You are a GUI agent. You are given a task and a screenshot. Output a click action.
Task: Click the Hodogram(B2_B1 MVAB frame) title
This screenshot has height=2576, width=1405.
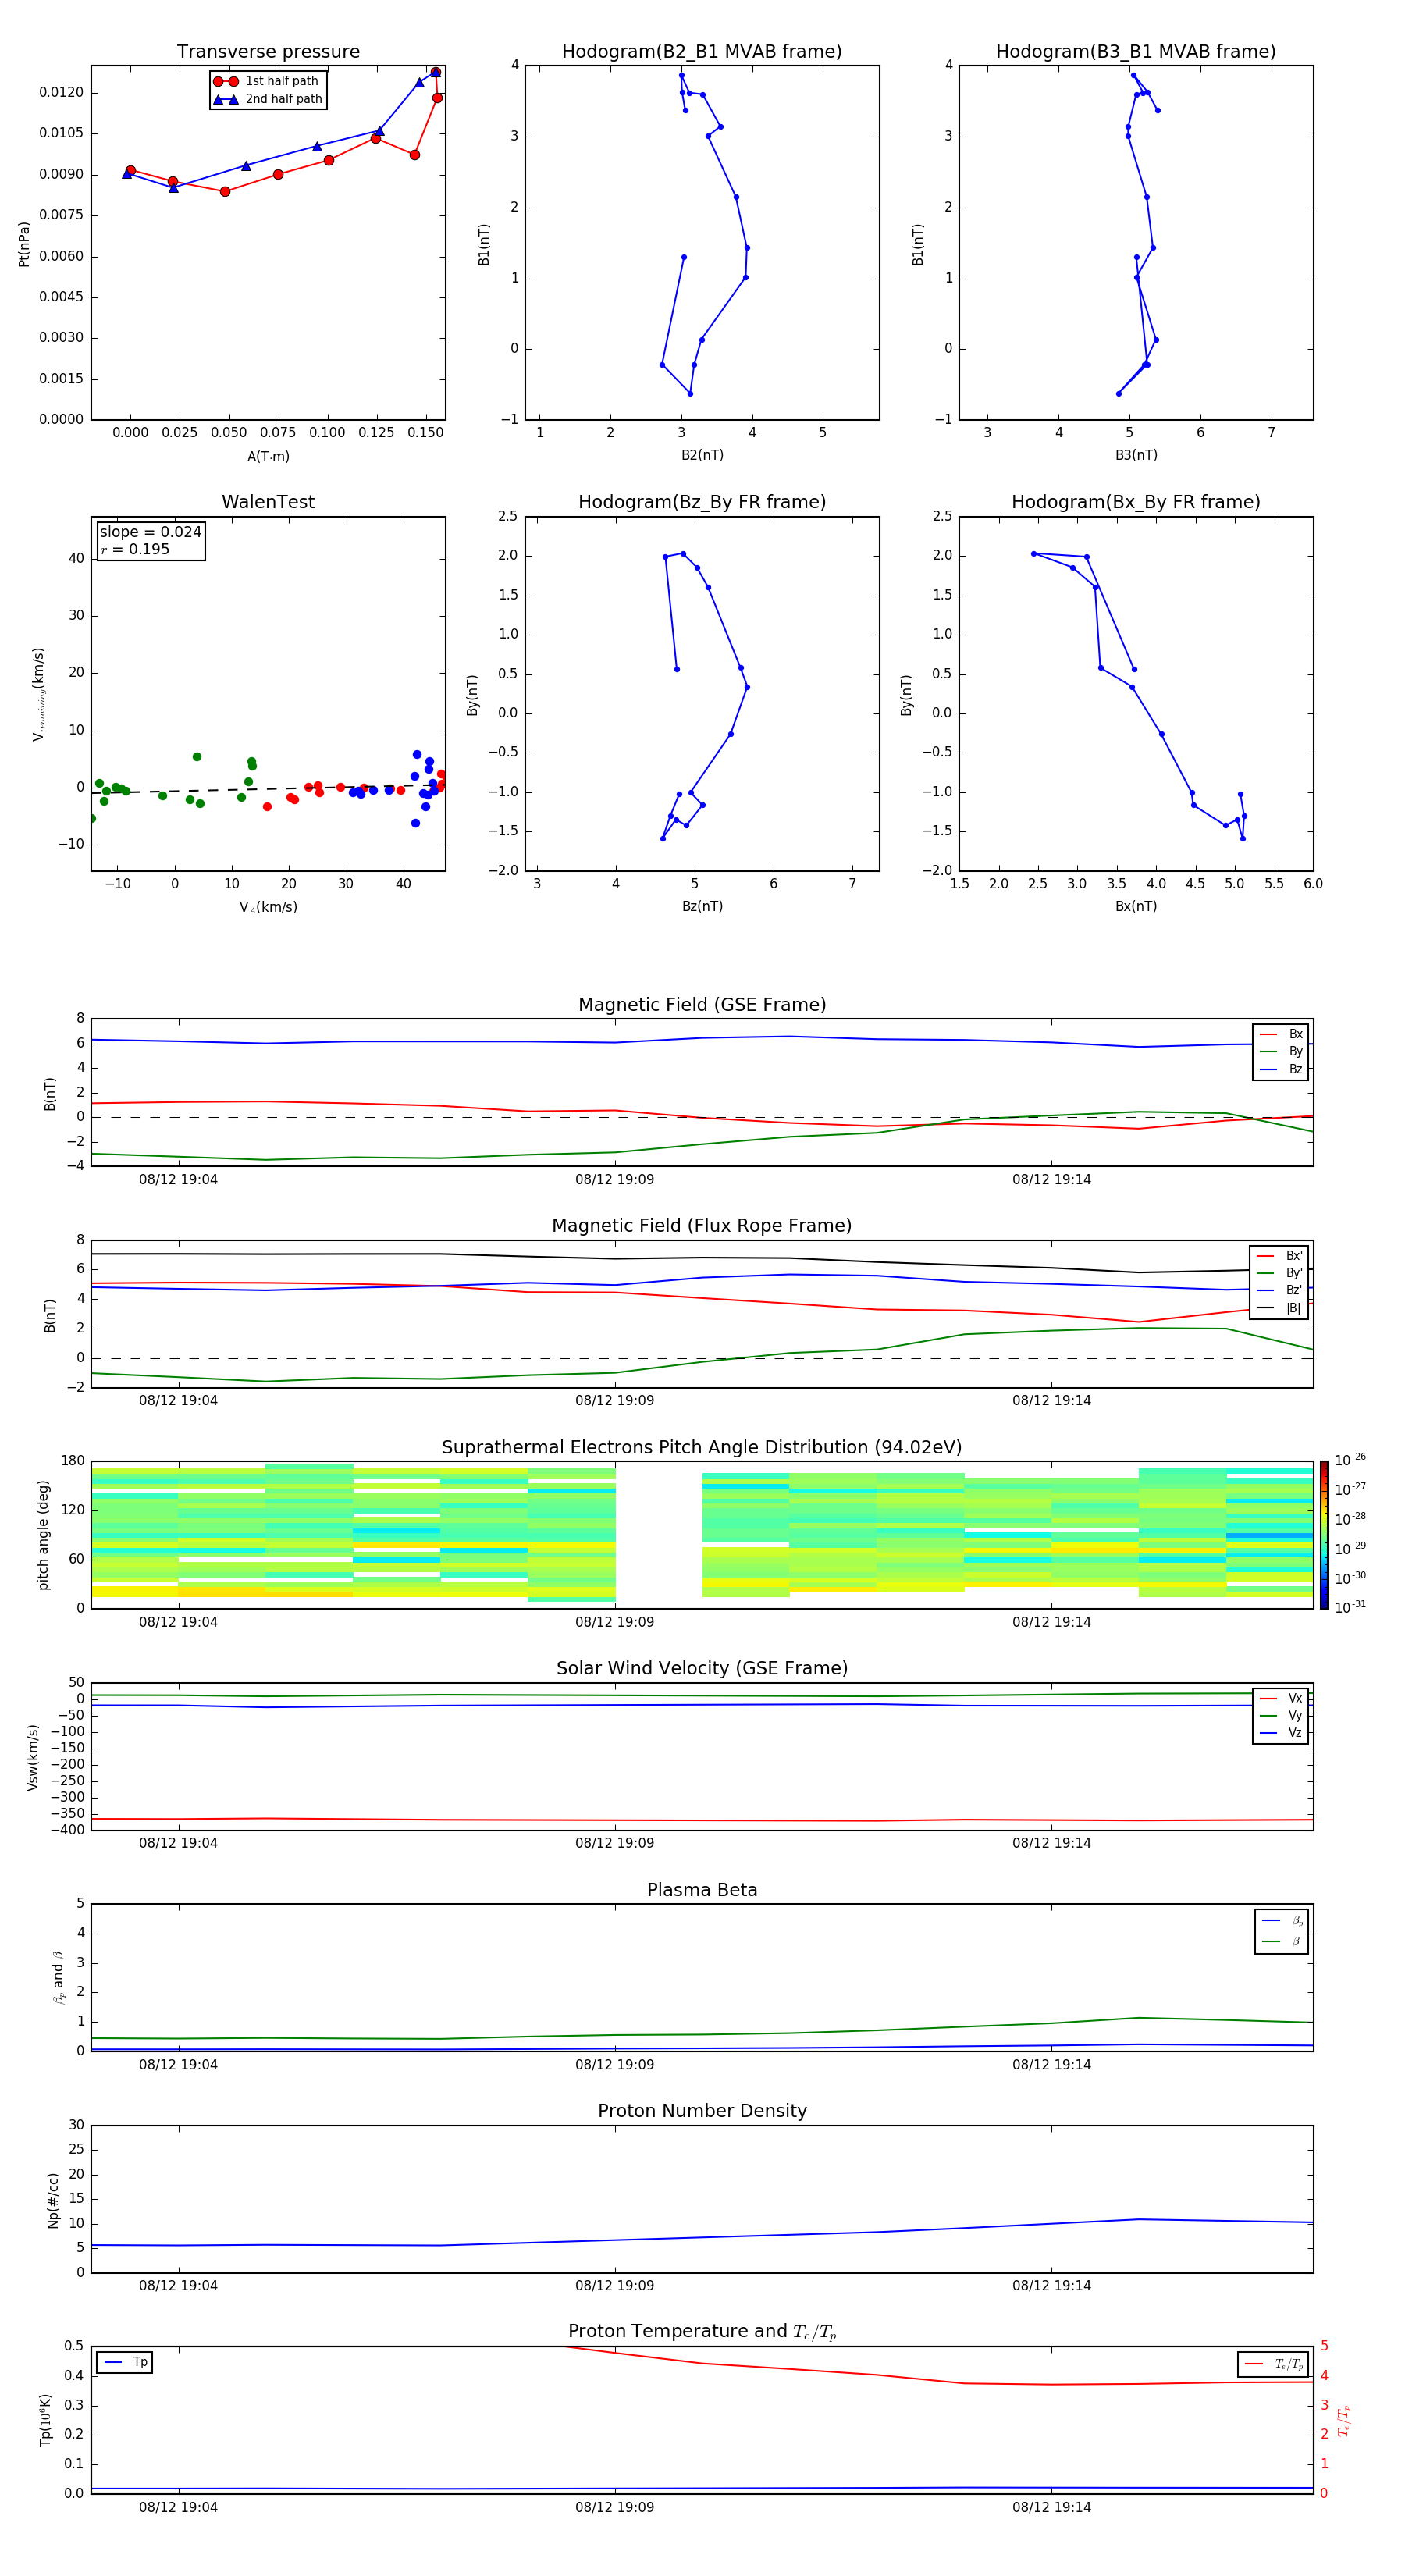tap(702, 52)
